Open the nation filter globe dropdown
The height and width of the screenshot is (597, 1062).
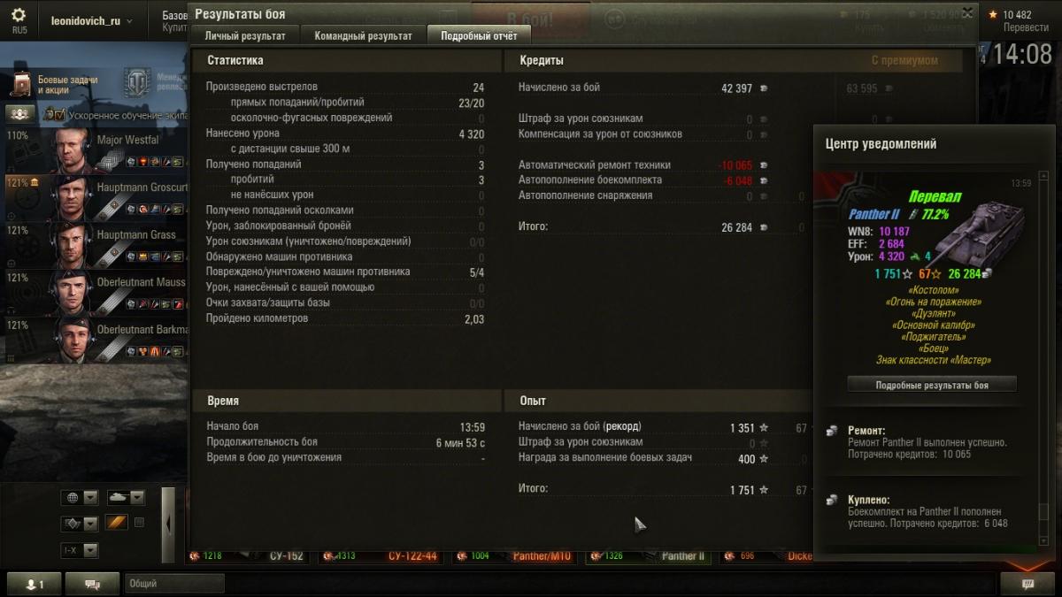(79, 497)
